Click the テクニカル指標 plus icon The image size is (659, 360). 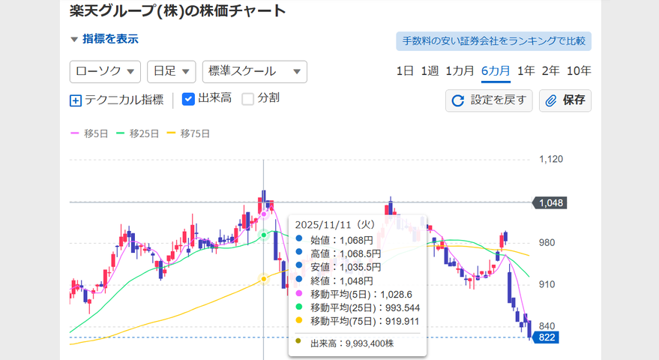[75, 101]
